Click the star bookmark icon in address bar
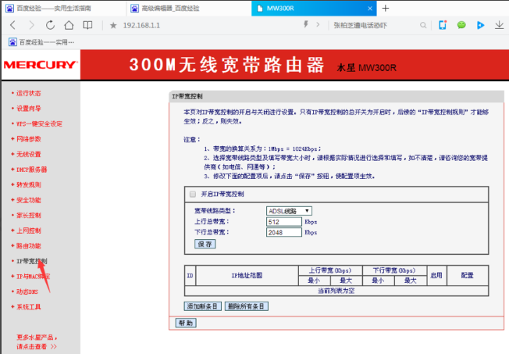Image resolution: width=509 pixels, height=354 pixels. (x=113, y=25)
